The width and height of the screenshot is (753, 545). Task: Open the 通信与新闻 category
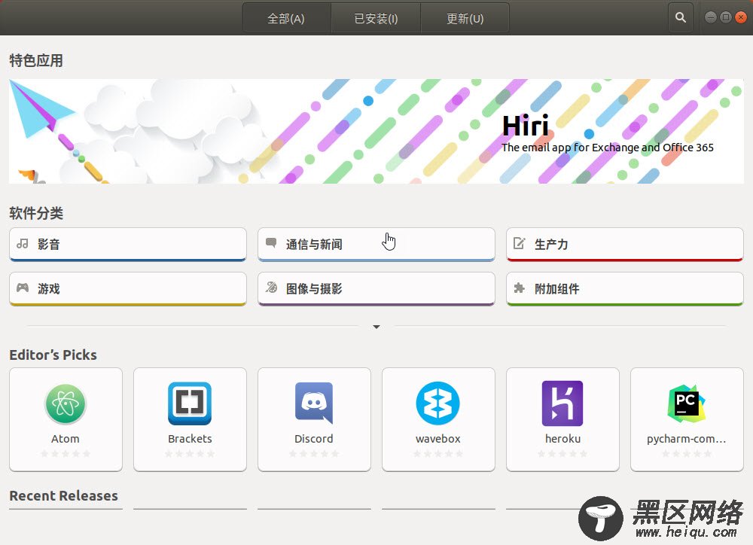376,245
